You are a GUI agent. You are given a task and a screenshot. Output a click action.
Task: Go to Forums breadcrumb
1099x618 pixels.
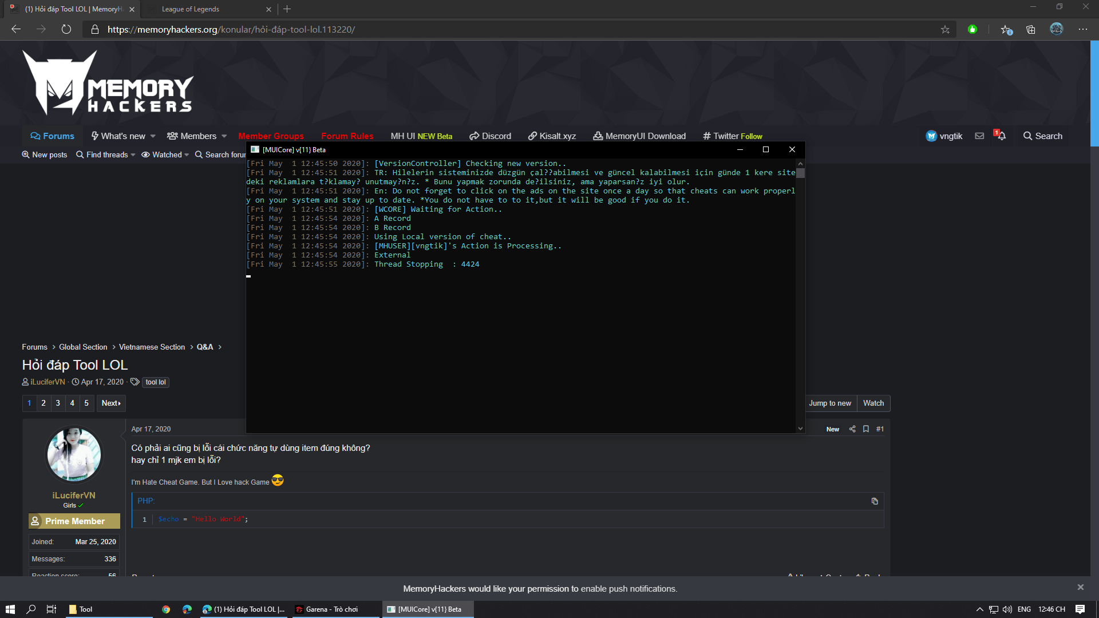pos(35,347)
